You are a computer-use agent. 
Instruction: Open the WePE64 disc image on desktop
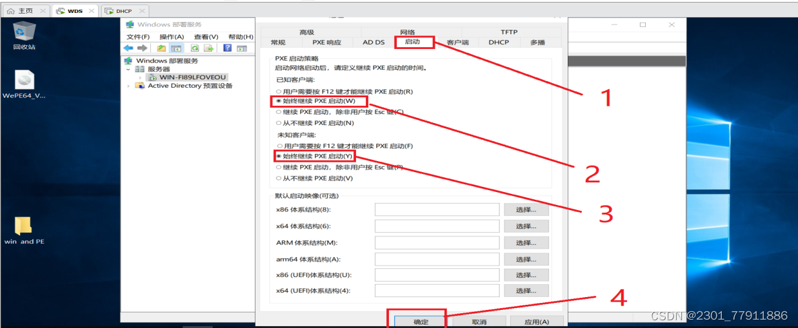pyautogui.click(x=25, y=84)
